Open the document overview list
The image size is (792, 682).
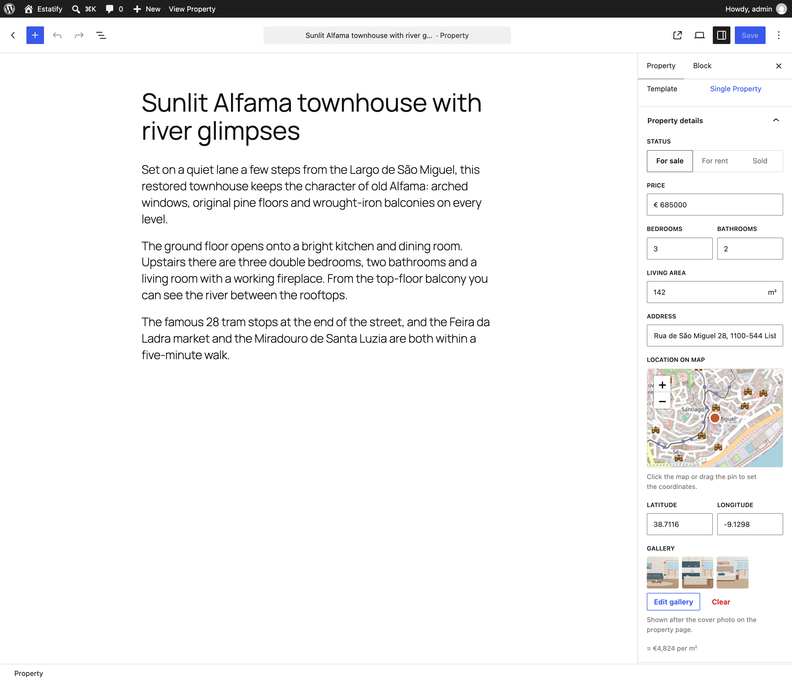click(101, 35)
